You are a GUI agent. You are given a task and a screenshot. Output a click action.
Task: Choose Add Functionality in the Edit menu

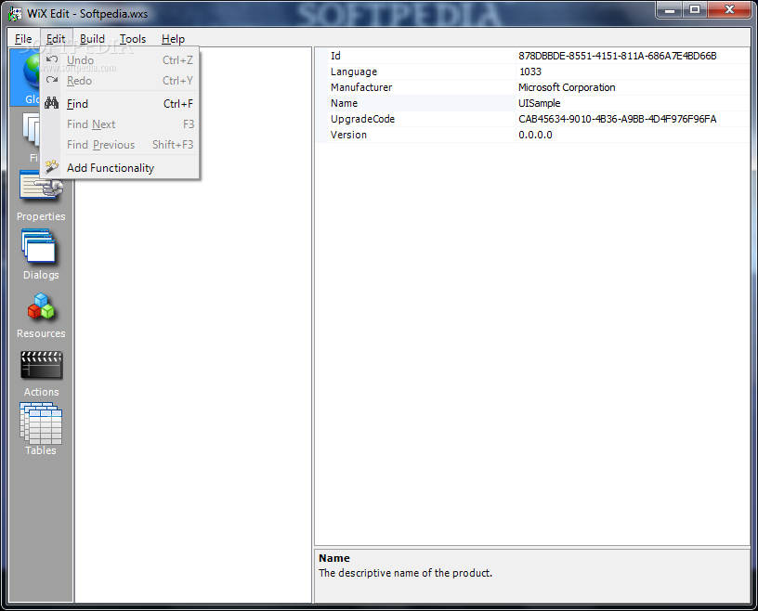pos(120,168)
